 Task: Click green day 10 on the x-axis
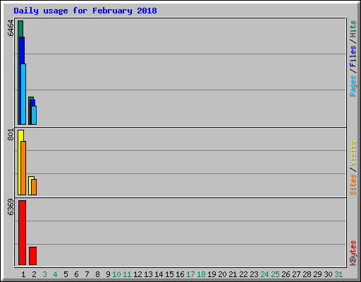point(116,274)
